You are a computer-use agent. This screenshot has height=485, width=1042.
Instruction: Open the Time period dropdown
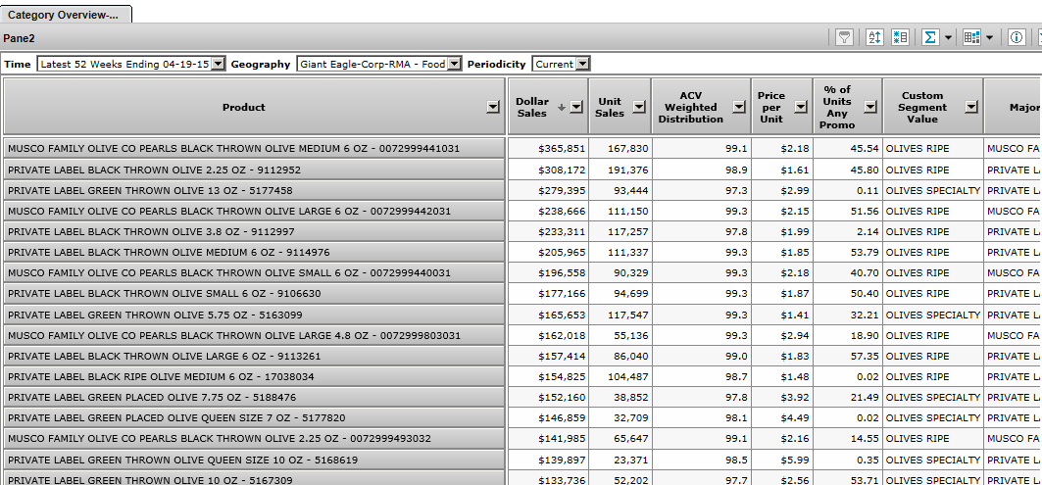tap(218, 64)
